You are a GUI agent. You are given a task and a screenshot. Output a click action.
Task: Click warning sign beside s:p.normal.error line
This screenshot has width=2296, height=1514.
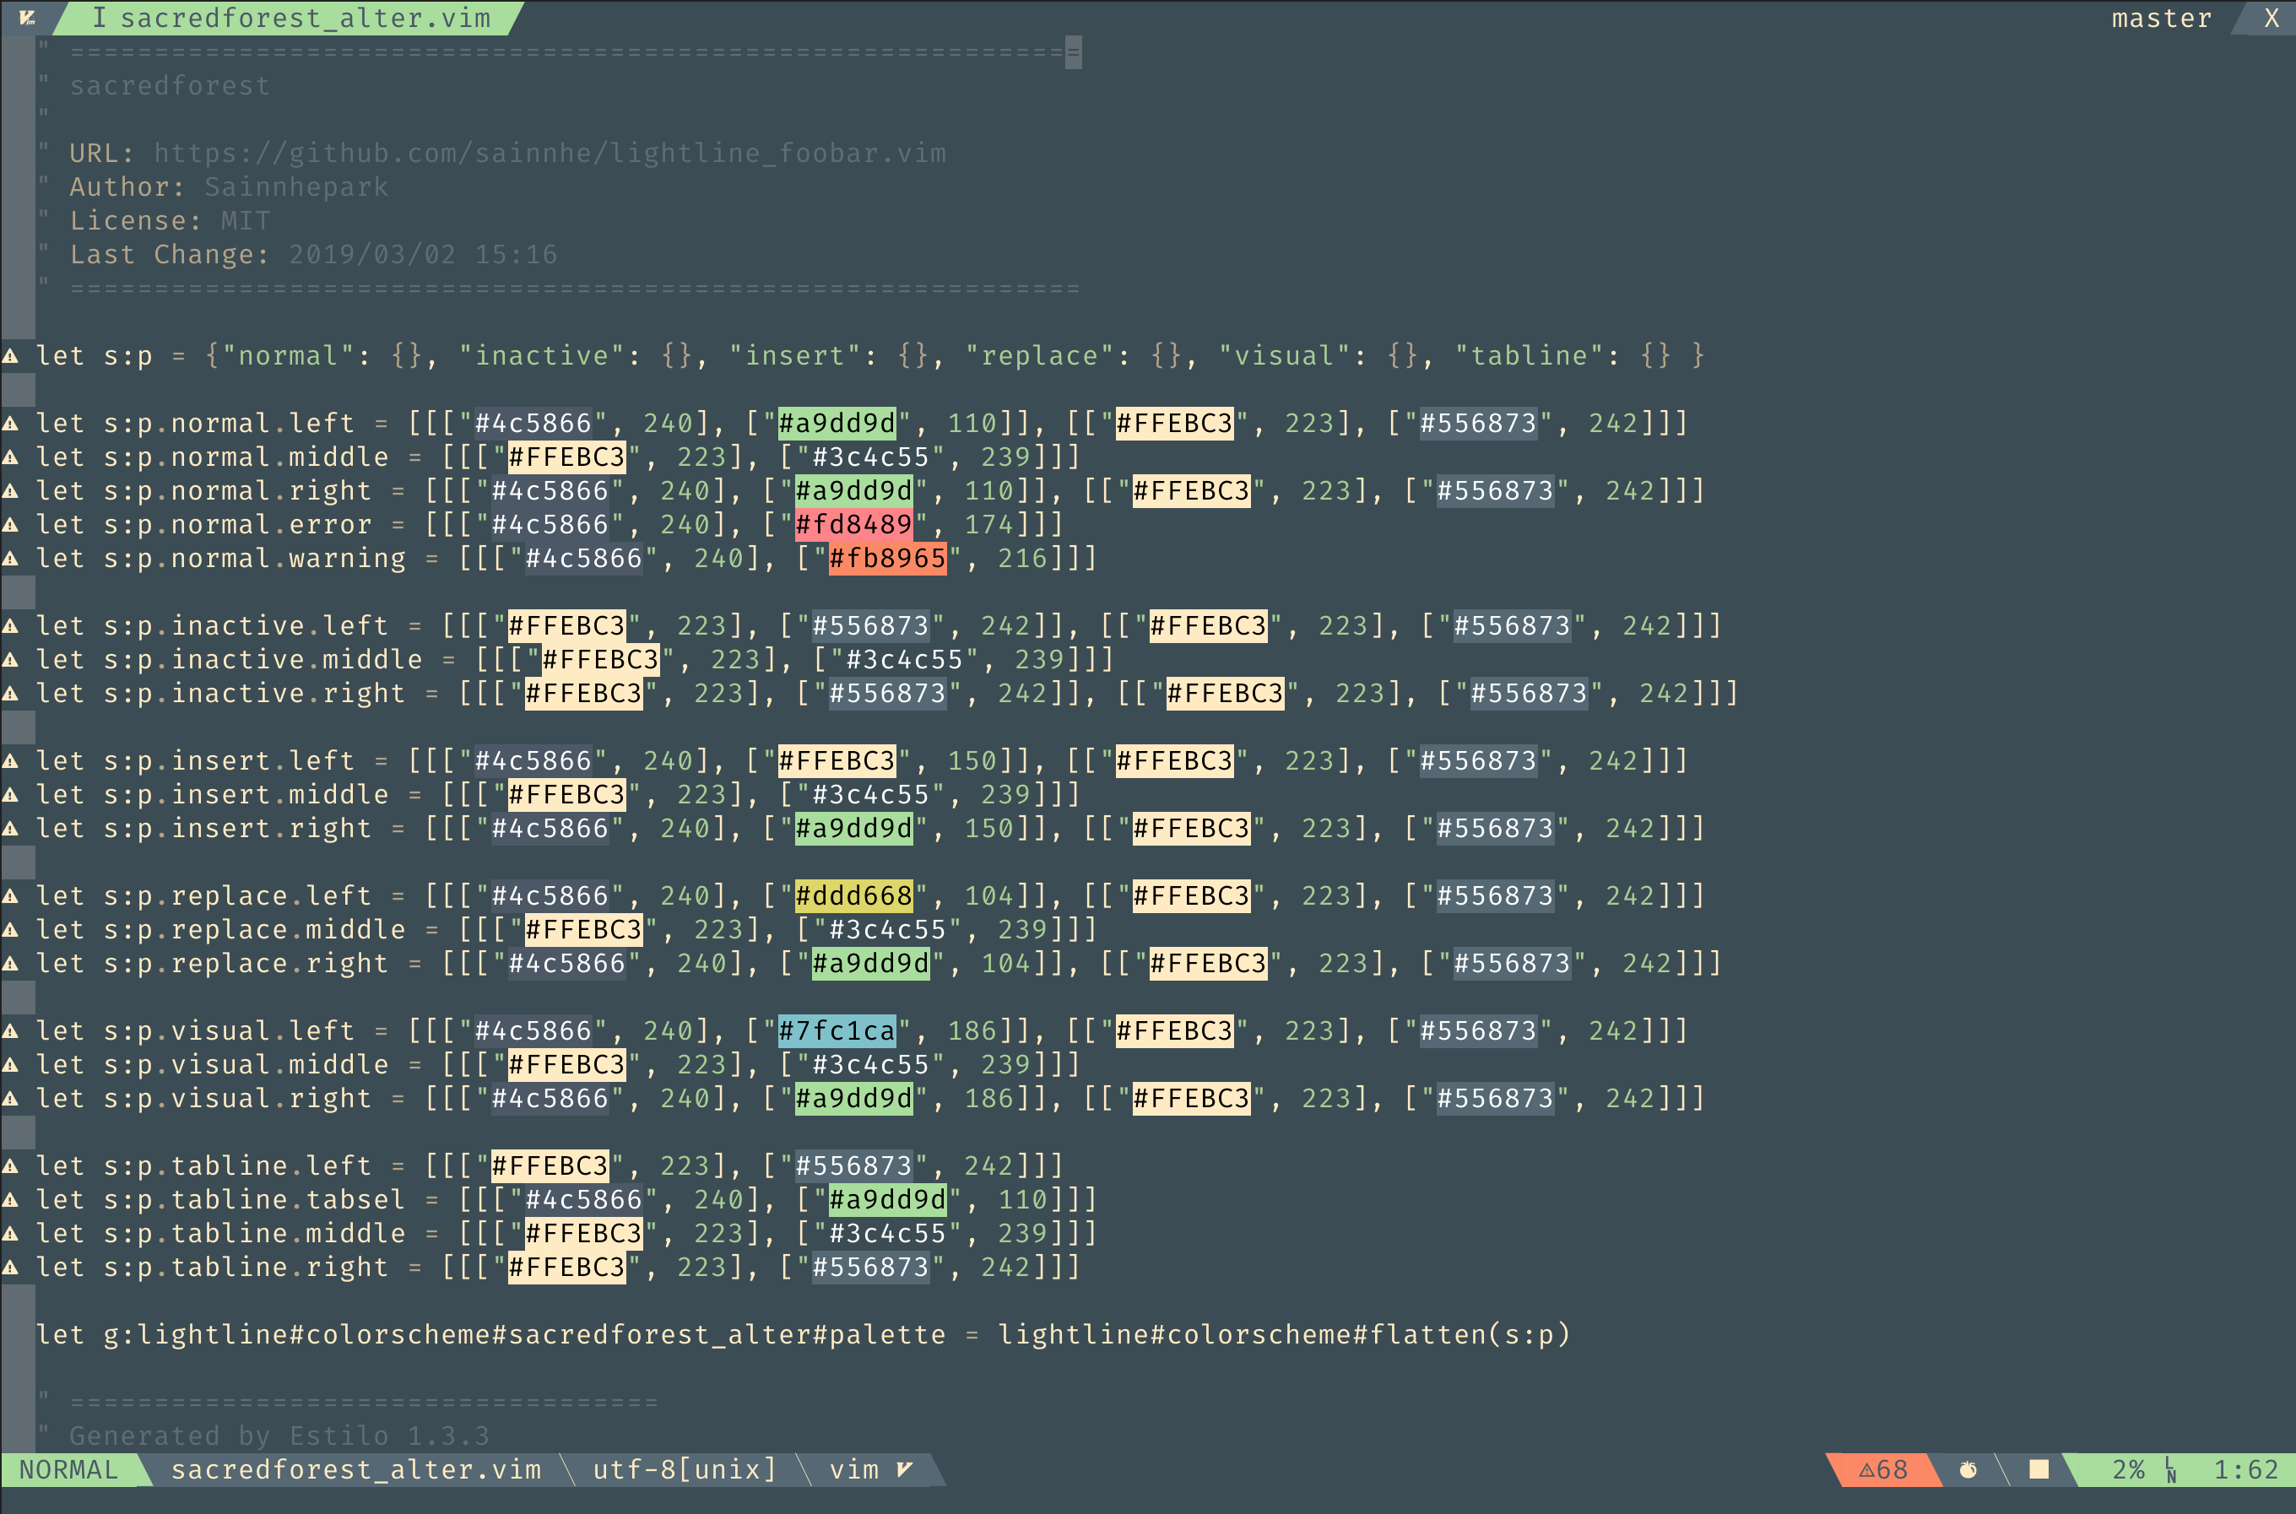(11, 525)
